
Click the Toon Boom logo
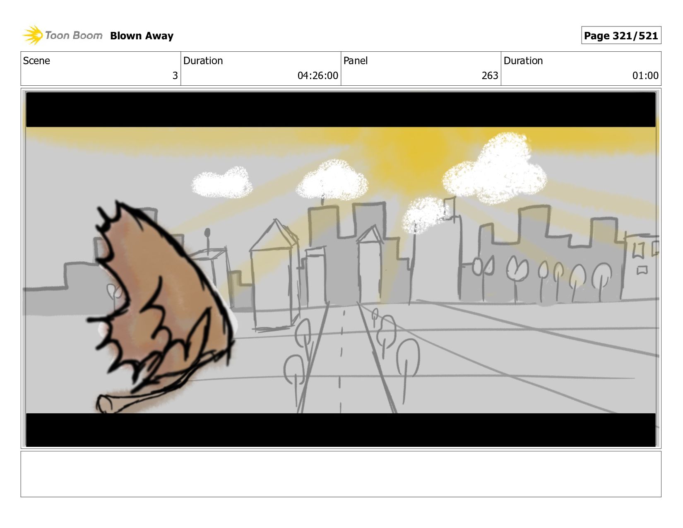62,35
